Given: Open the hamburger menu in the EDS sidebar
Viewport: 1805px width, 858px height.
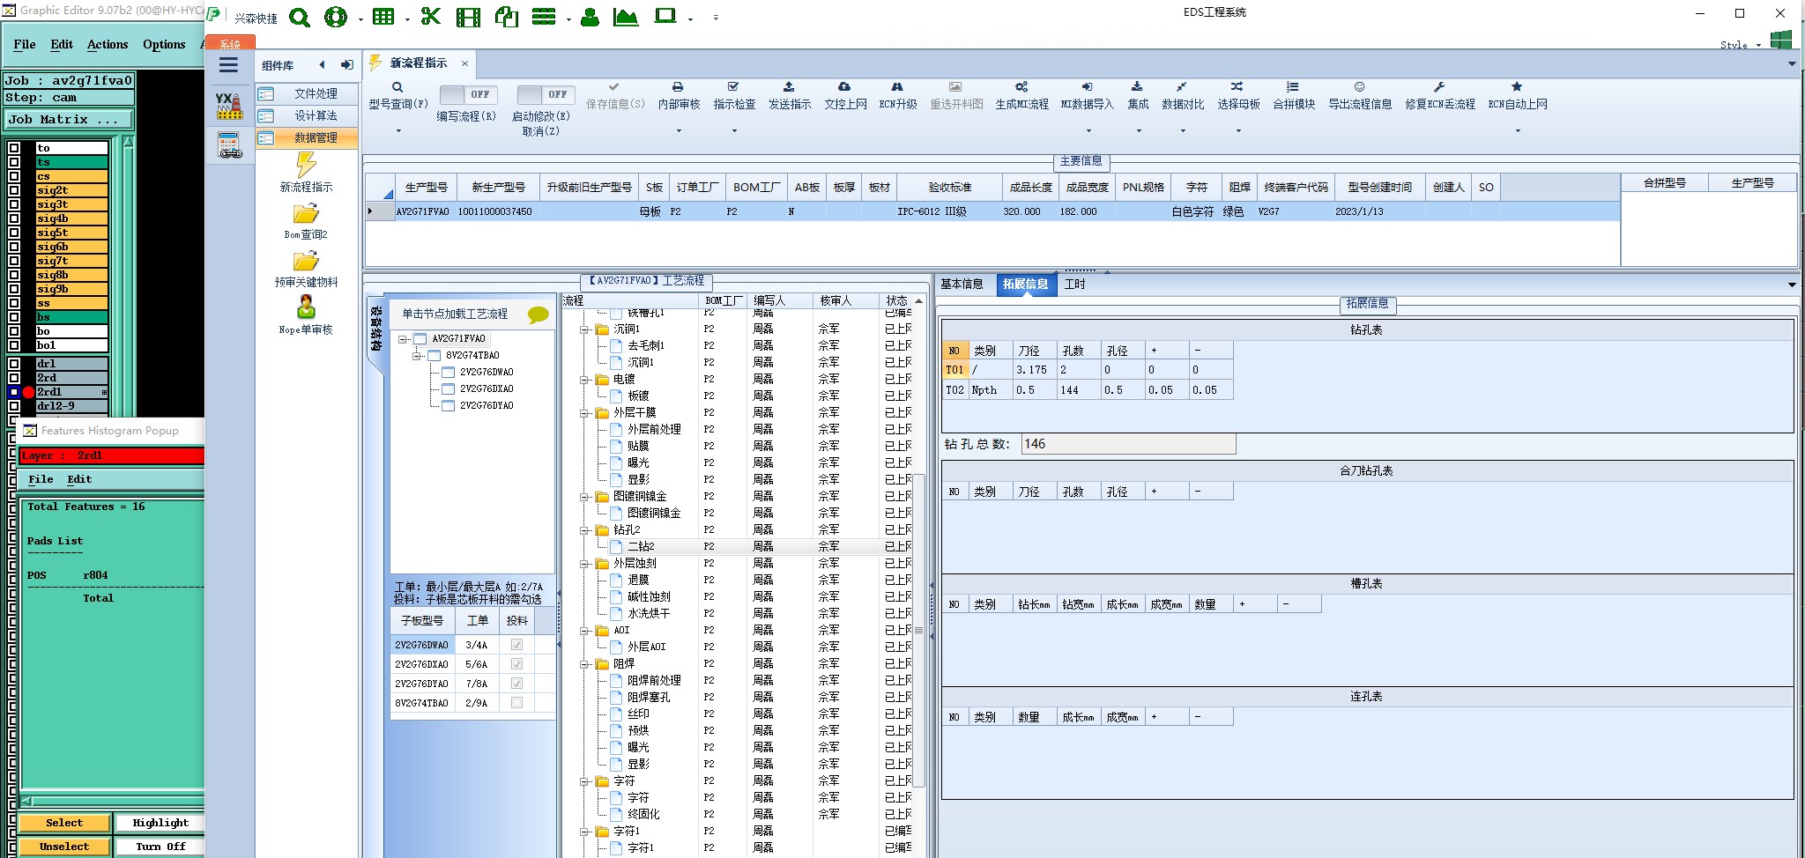Looking at the screenshot, I should pos(228,65).
